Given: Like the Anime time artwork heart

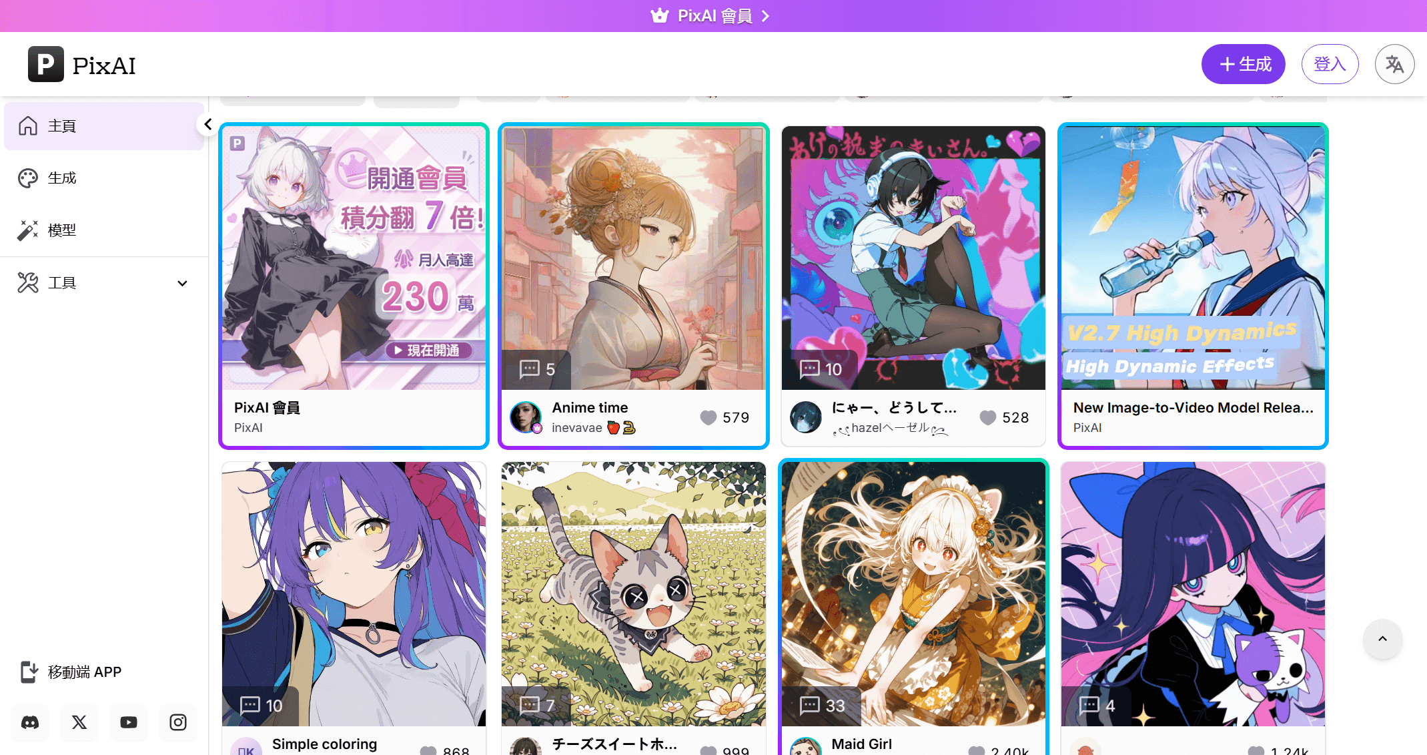Looking at the screenshot, I should (708, 417).
